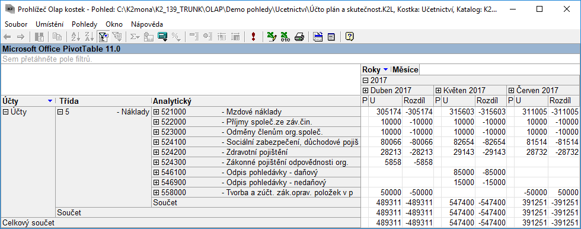Click the Excel 010 export icon
Viewport: 581px width, 229px height.
pyautogui.click(x=286, y=36)
